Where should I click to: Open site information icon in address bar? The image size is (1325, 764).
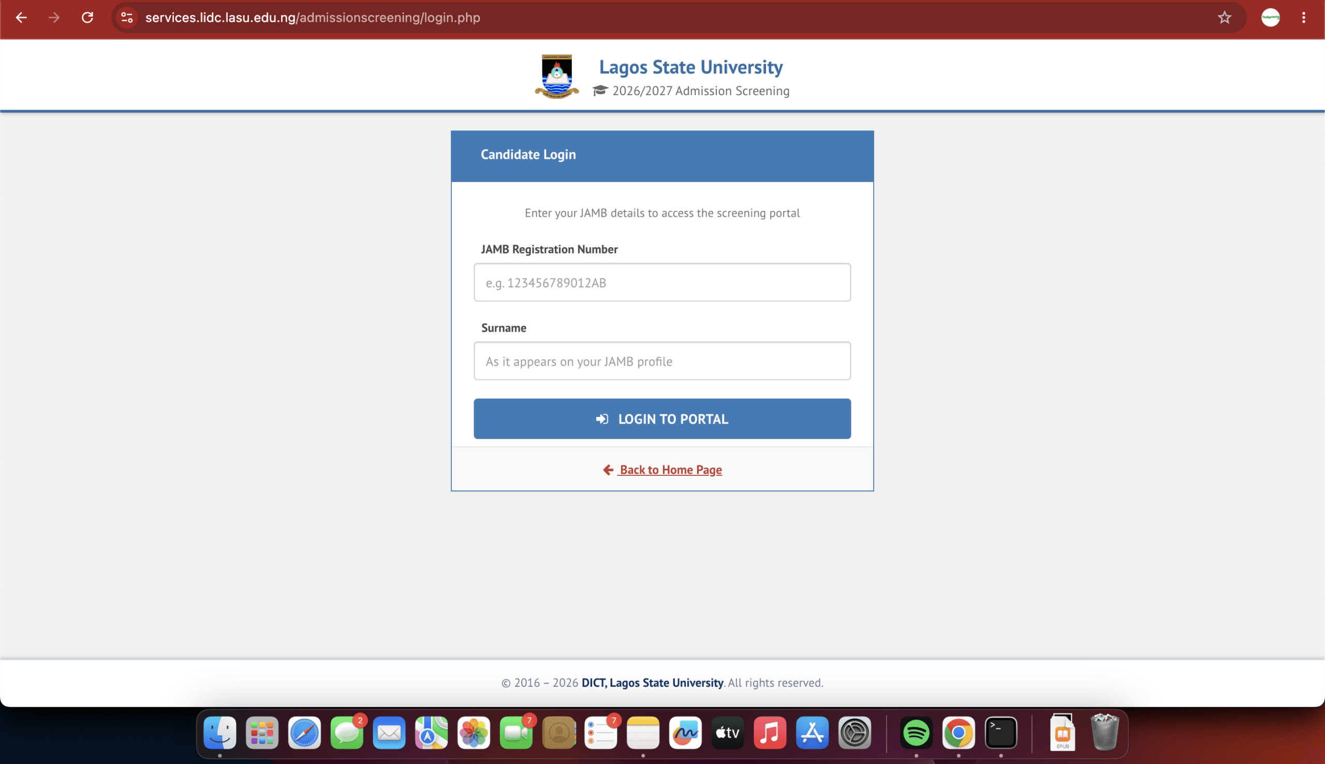(x=126, y=17)
